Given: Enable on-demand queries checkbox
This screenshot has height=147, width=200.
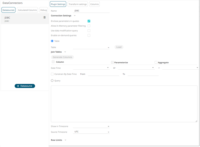Looking at the screenshot, I should [89, 35].
